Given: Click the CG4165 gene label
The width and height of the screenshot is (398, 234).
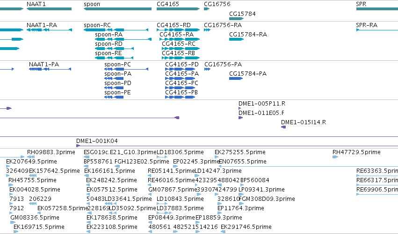Looking at the screenshot, I should 168,4.
